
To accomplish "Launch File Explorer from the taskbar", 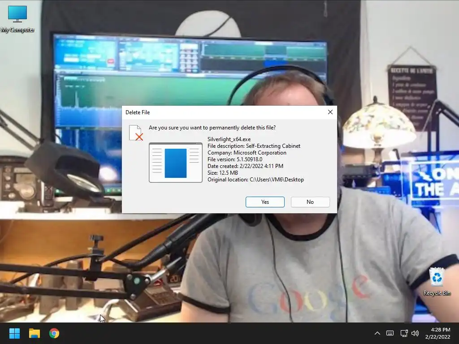I will [x=34, y=333].
